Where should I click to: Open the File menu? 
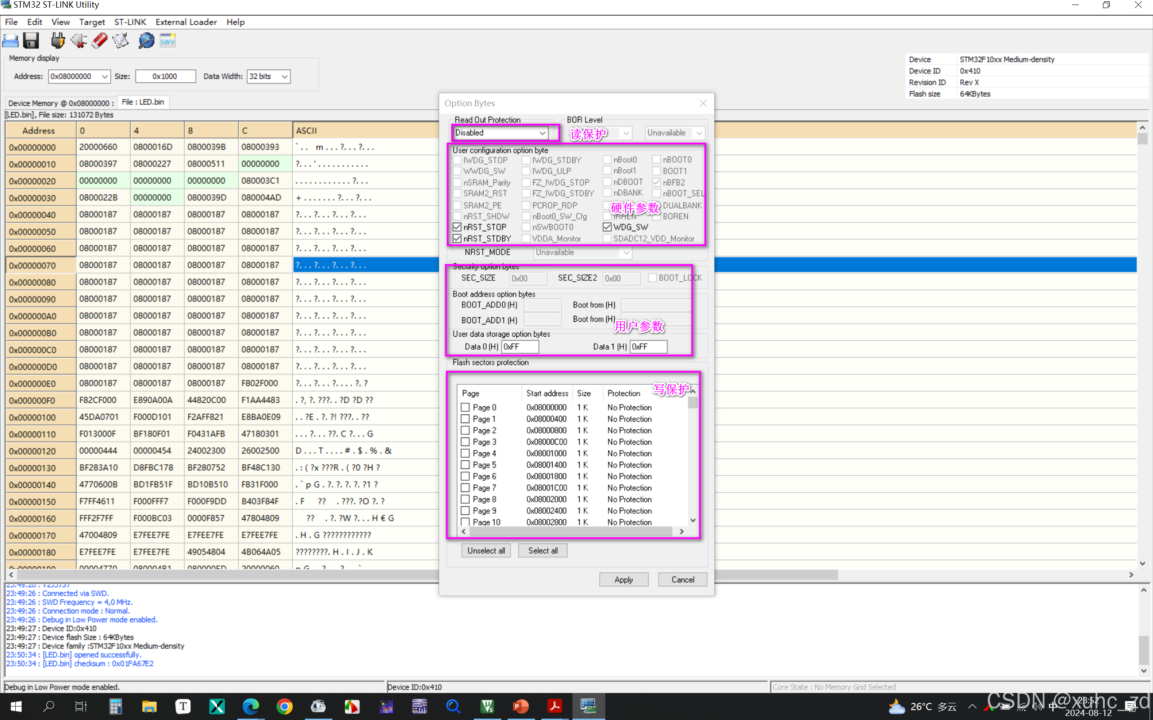[11, 22]
